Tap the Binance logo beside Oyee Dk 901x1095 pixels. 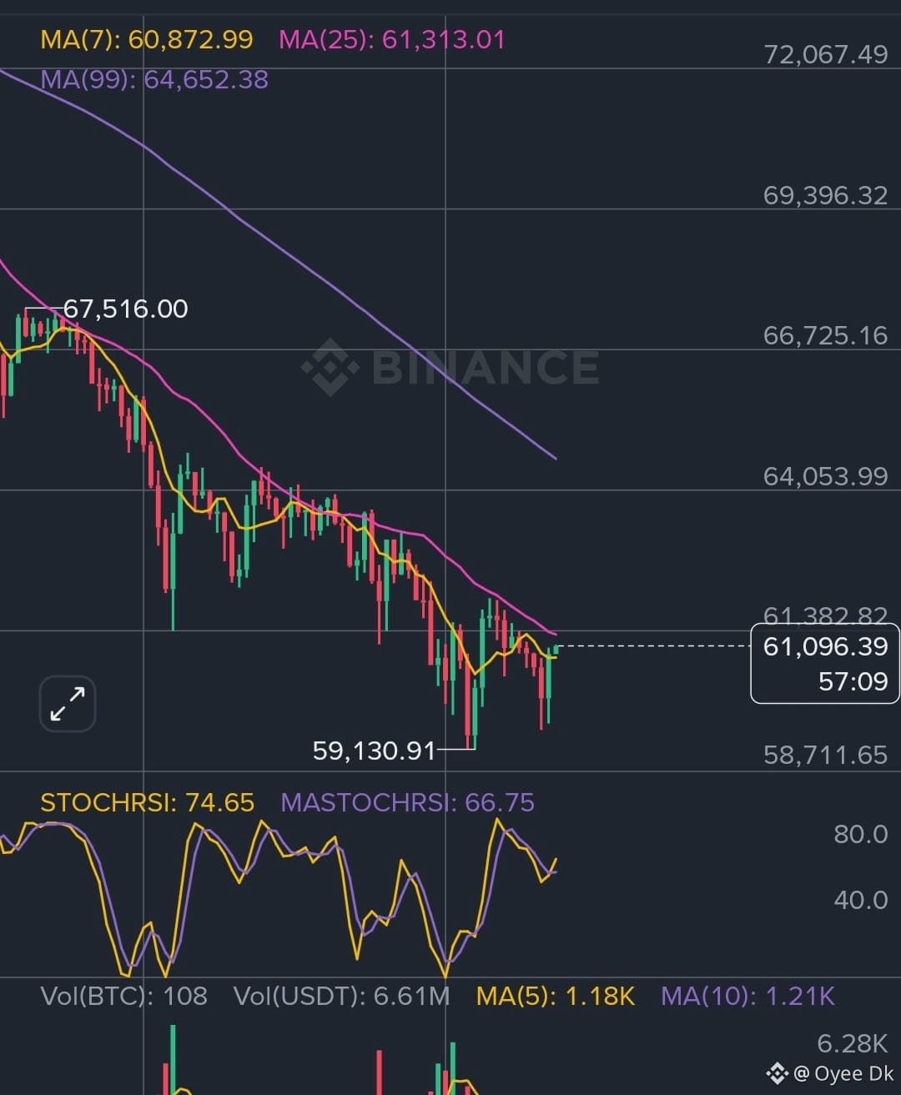point(777,1073)
